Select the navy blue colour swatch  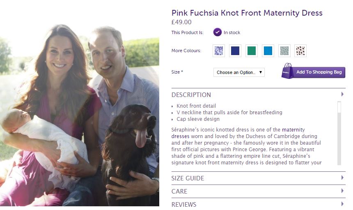[235, 51]
